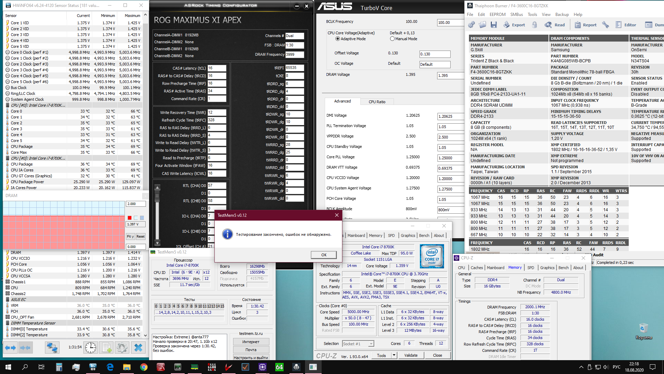Click the Read button with magnifier icon

tap(555, 25)
